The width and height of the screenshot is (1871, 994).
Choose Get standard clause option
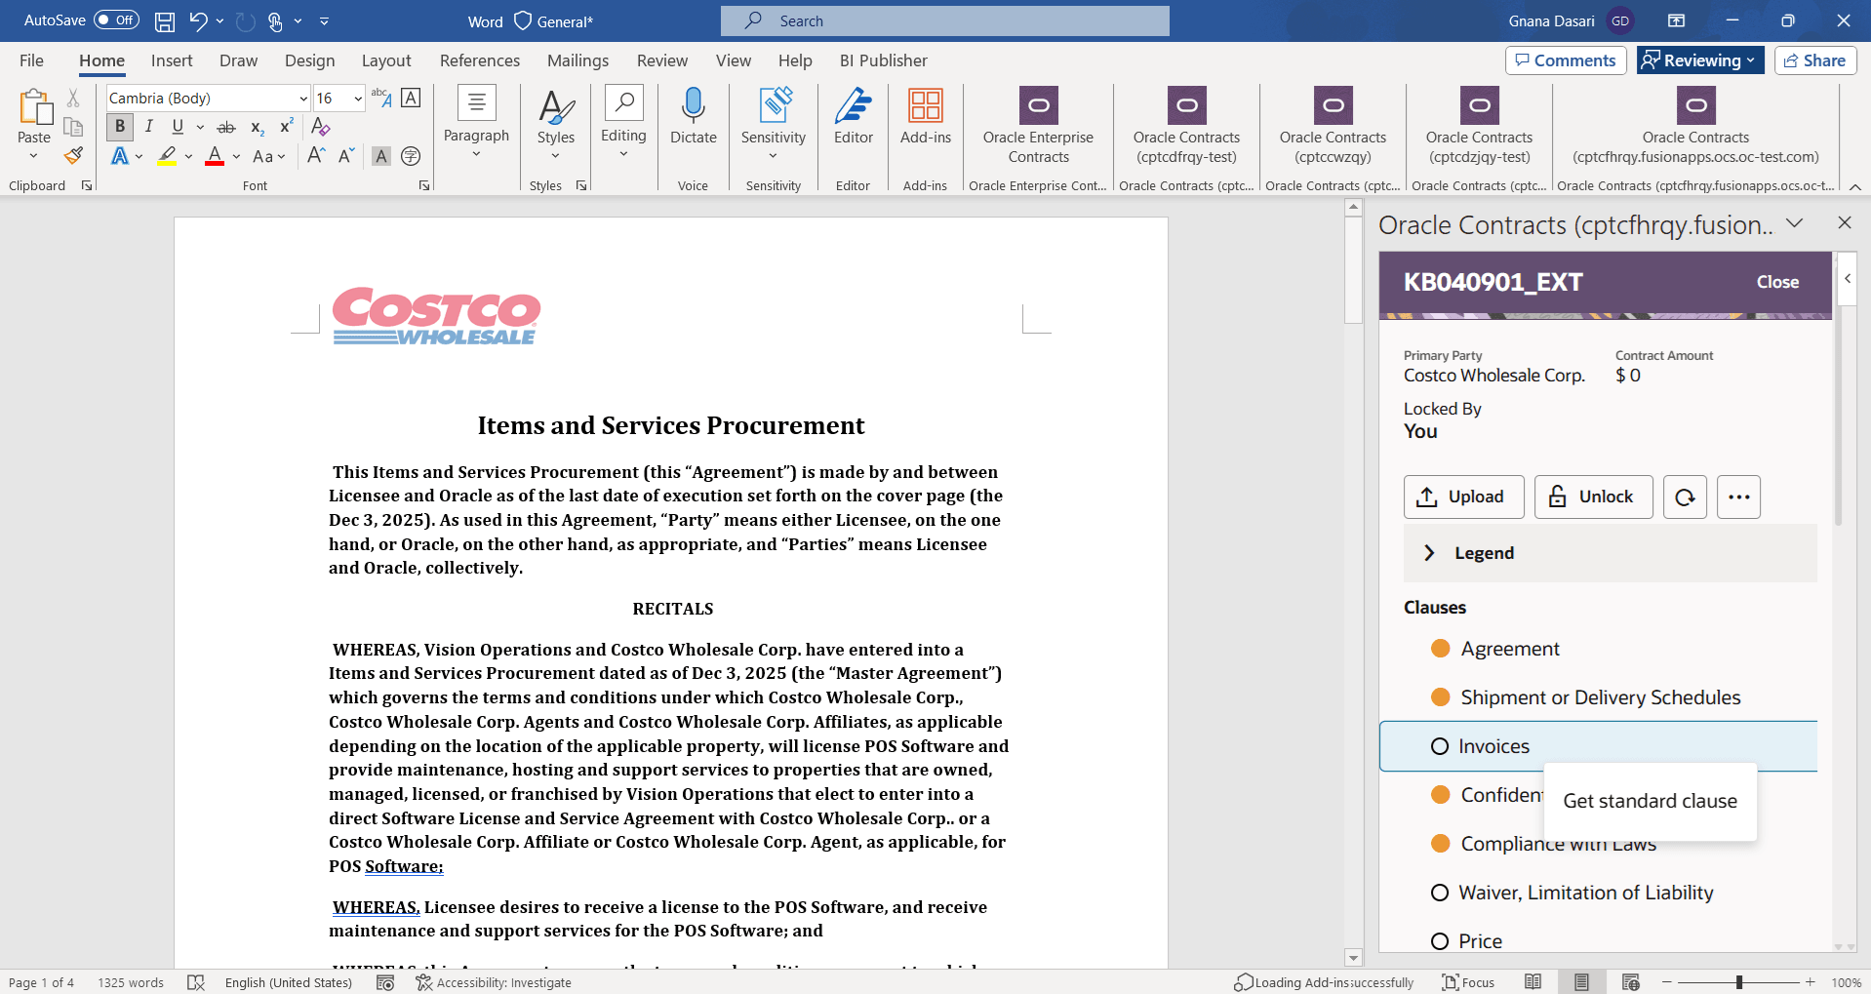pos(1650,801)
